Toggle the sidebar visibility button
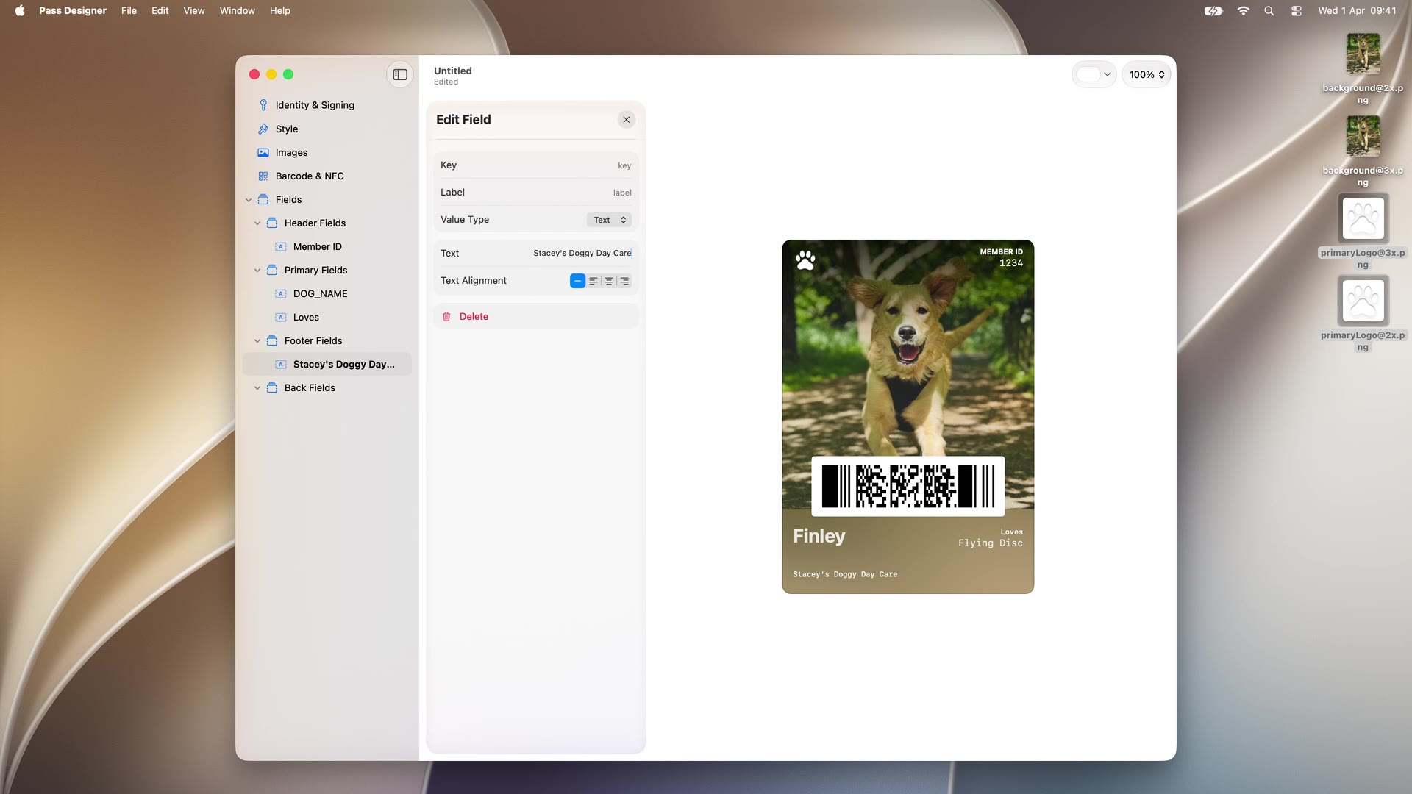This screenshot has width=1412, height=794. (x=400, y=74)
